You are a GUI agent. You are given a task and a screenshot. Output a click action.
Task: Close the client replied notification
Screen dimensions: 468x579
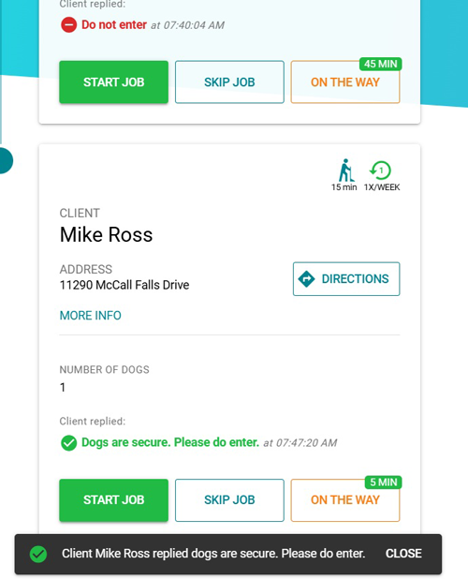[x=403, y=554]
